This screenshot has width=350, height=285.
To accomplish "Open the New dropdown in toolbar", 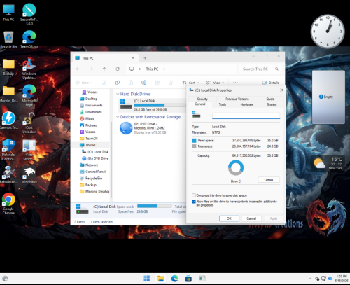I will [84, 83].
